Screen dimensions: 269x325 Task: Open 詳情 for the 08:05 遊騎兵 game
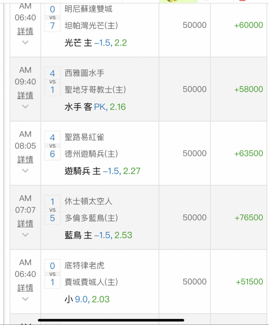[x=25, y=159]
